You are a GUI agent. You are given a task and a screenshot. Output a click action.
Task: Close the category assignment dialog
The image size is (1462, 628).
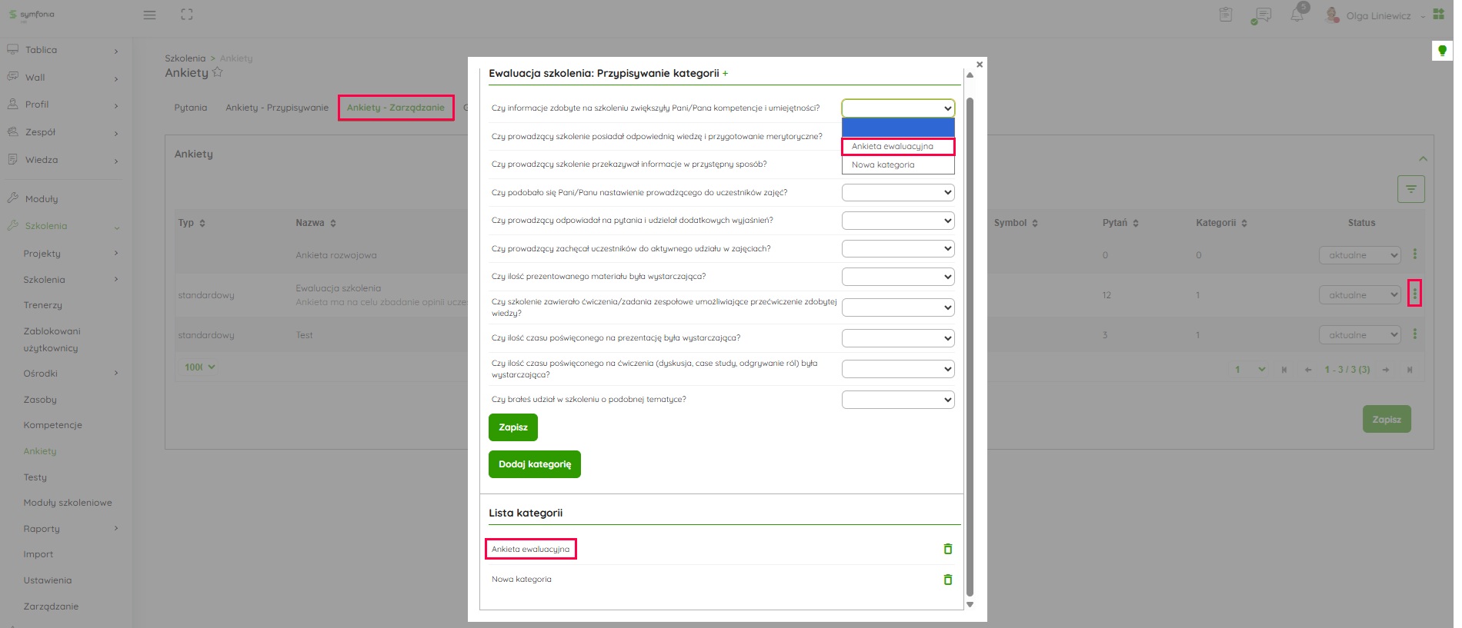[979, 65]
